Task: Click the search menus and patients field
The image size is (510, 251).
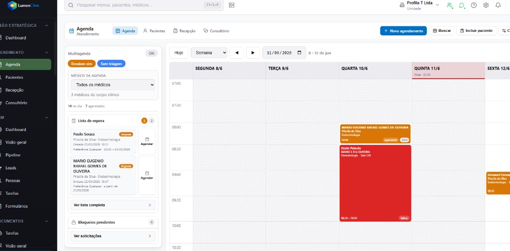Action: pos(144,5)
